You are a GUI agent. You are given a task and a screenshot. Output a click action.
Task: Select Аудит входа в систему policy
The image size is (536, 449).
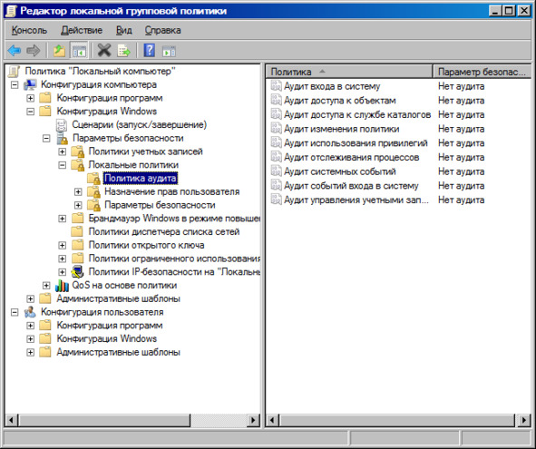pos(332,86)
